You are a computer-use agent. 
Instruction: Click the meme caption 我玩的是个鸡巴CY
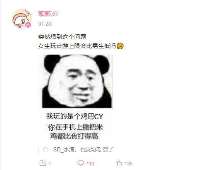pos(74,116)
